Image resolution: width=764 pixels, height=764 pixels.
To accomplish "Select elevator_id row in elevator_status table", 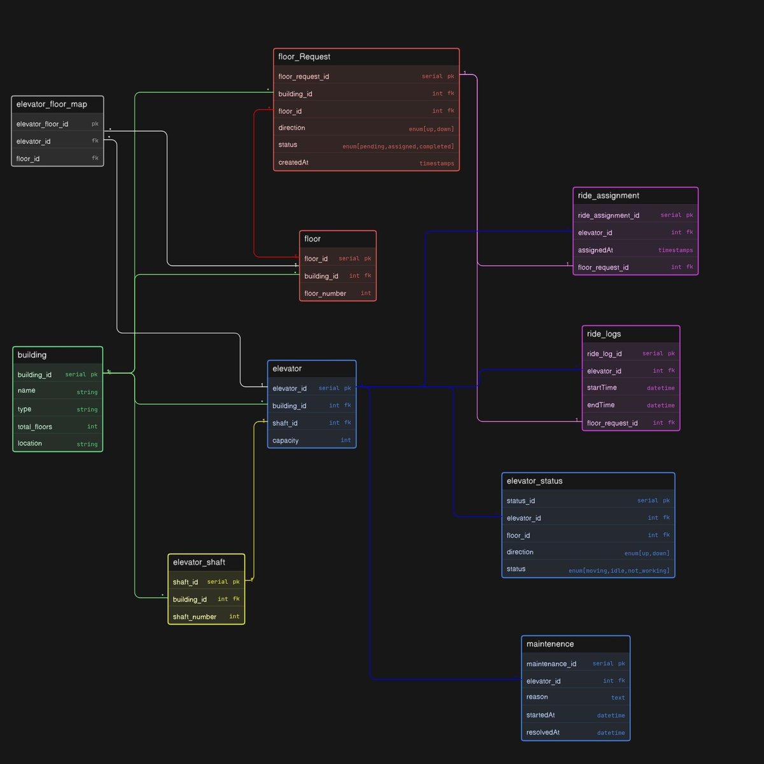I will coord(588,518).
